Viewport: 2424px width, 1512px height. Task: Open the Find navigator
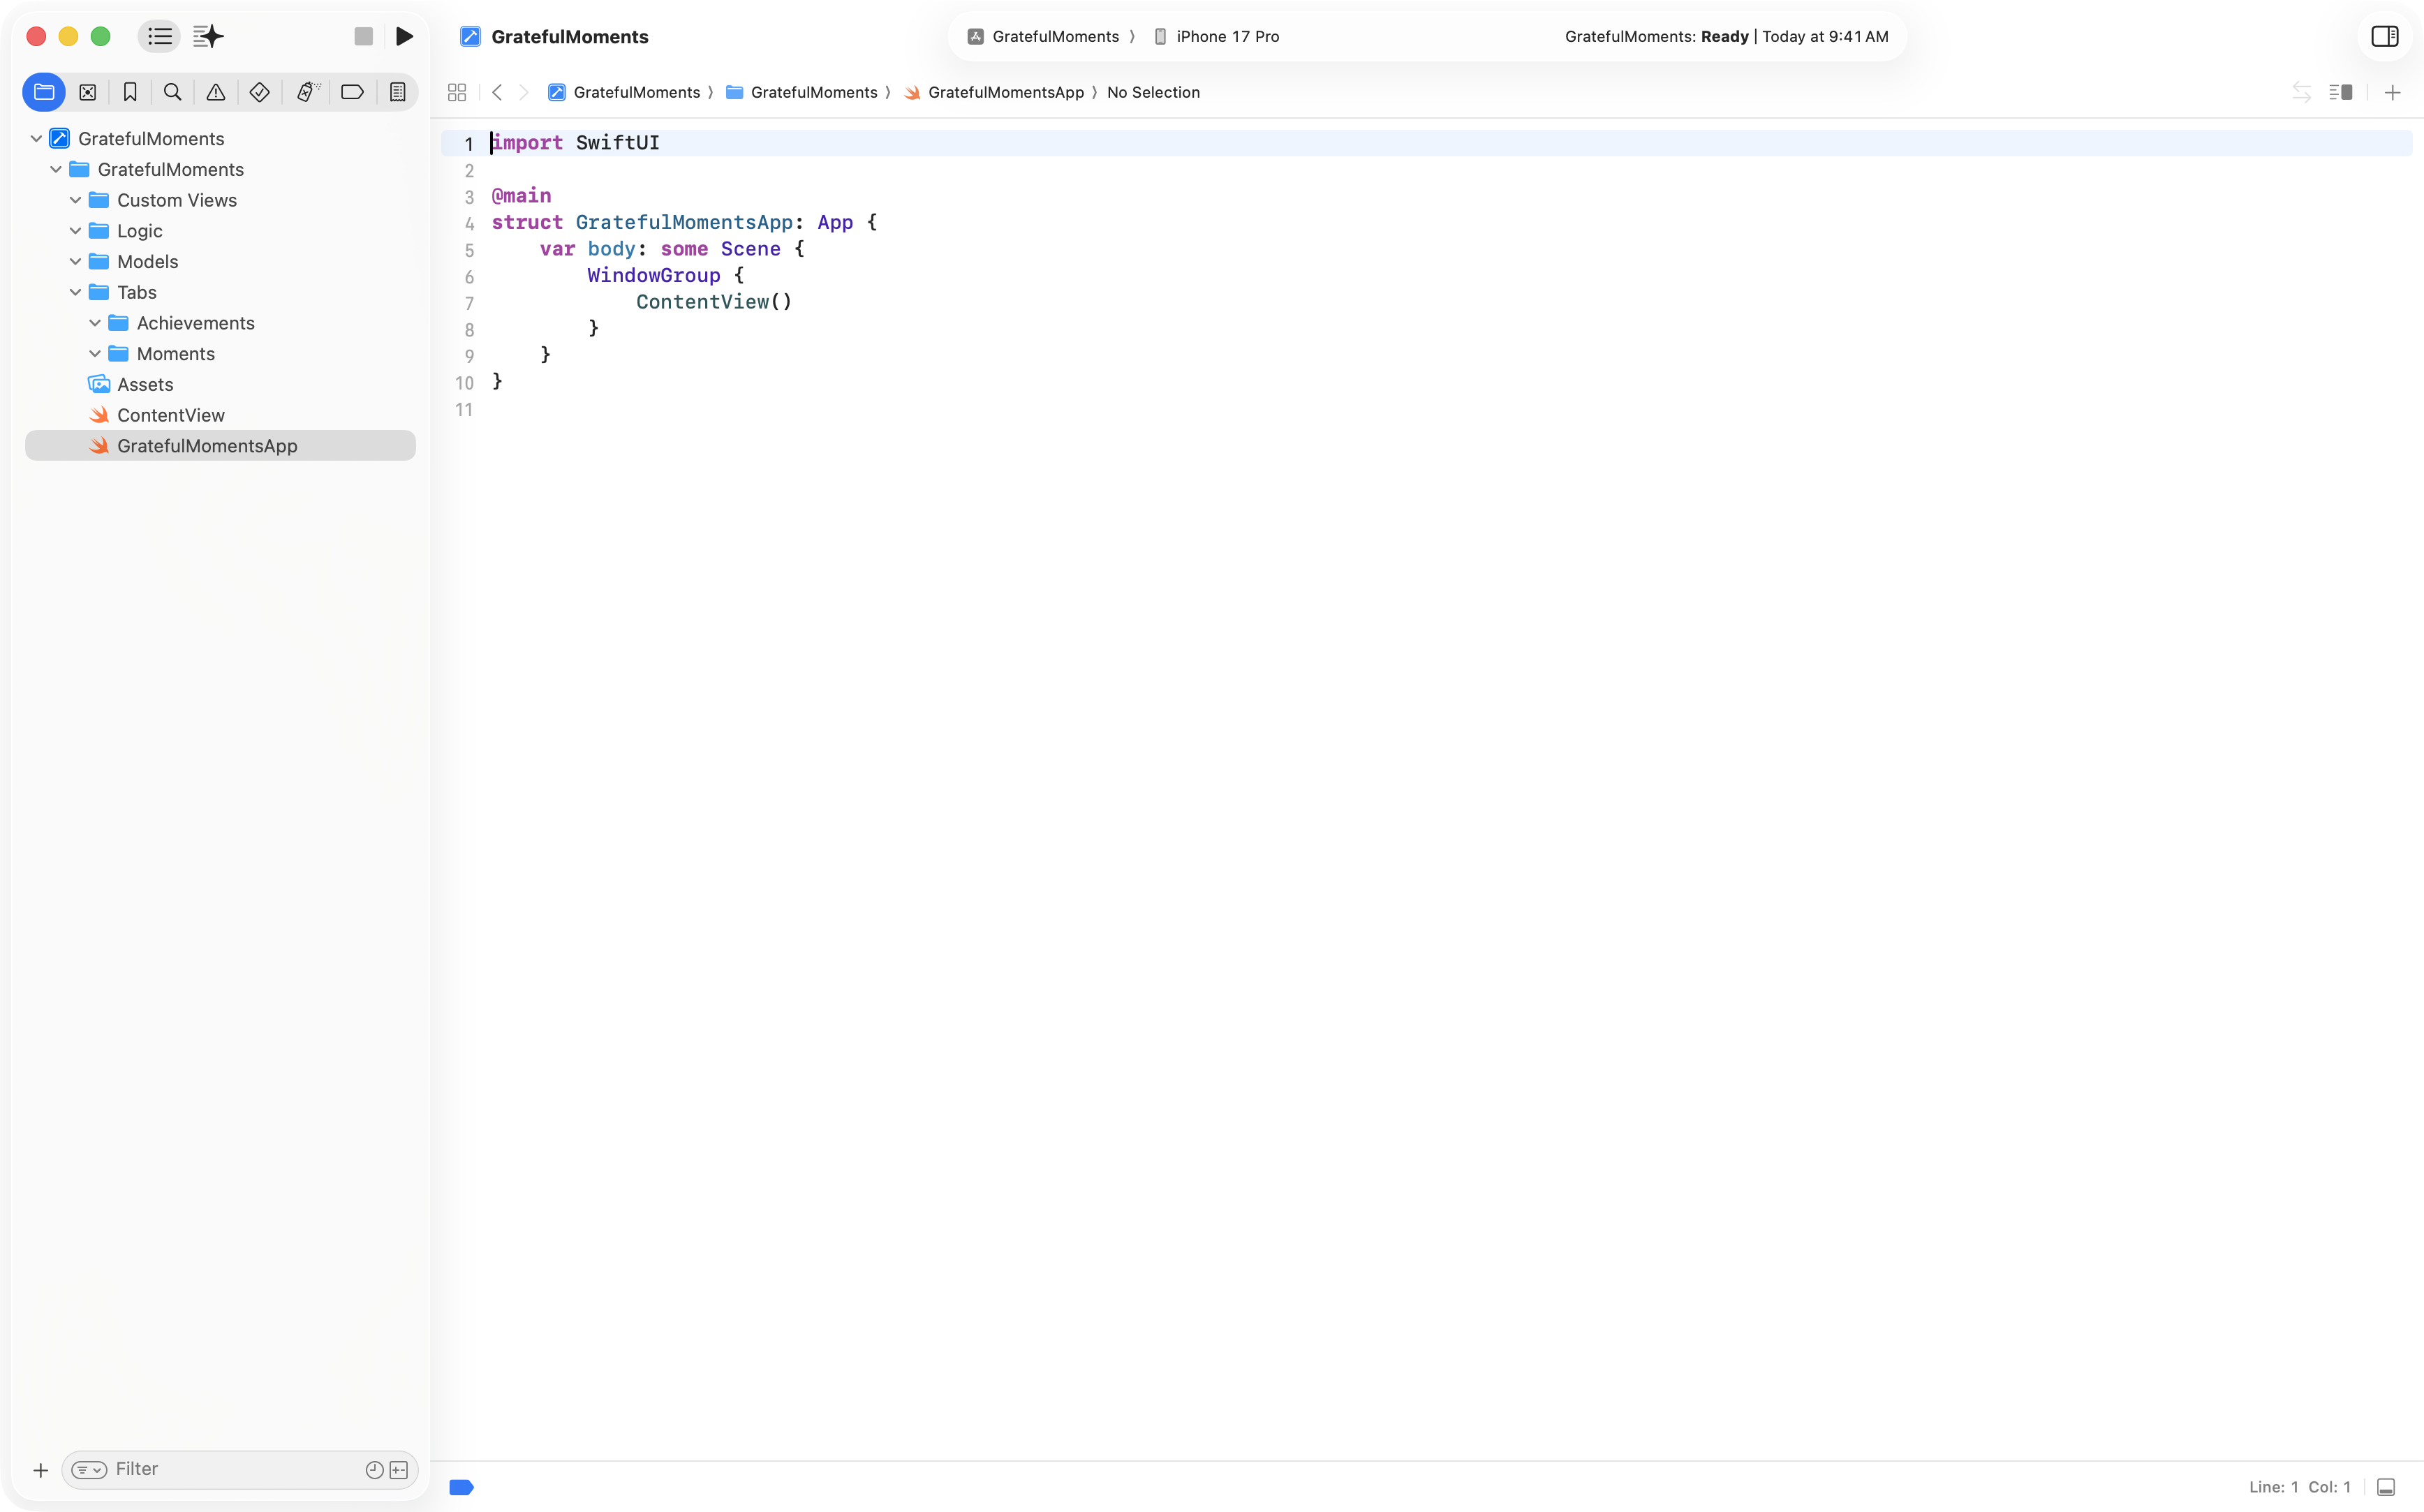(x=172, y=92)
